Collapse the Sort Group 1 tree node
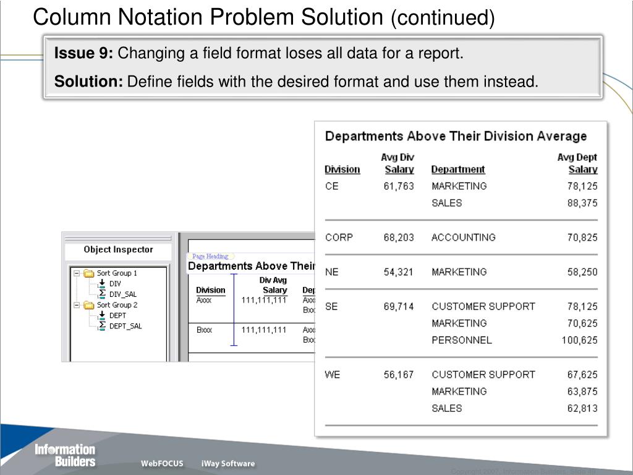633x475 pixels. [x=77, y=273]
